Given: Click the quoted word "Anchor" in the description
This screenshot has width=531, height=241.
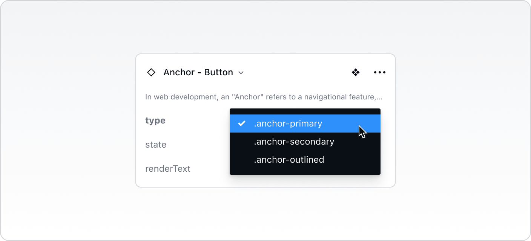Looking at the screenshot, I should 248,97.
